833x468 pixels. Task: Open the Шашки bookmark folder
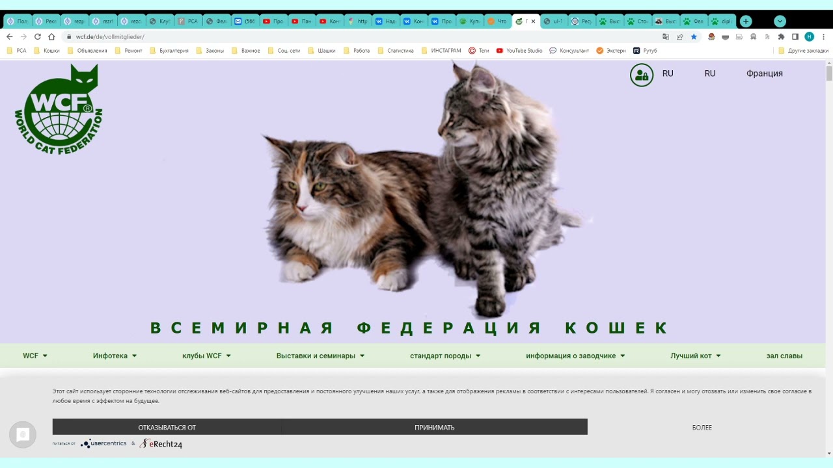point(321,51)
